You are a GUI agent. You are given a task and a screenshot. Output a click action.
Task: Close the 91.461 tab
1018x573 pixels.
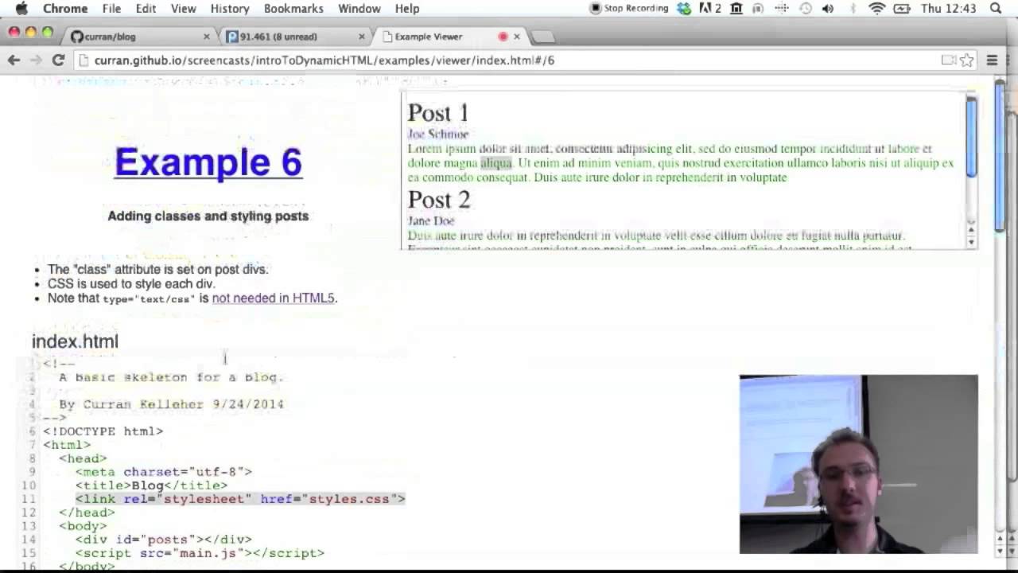pyautogui.click(x=362, y=37)
